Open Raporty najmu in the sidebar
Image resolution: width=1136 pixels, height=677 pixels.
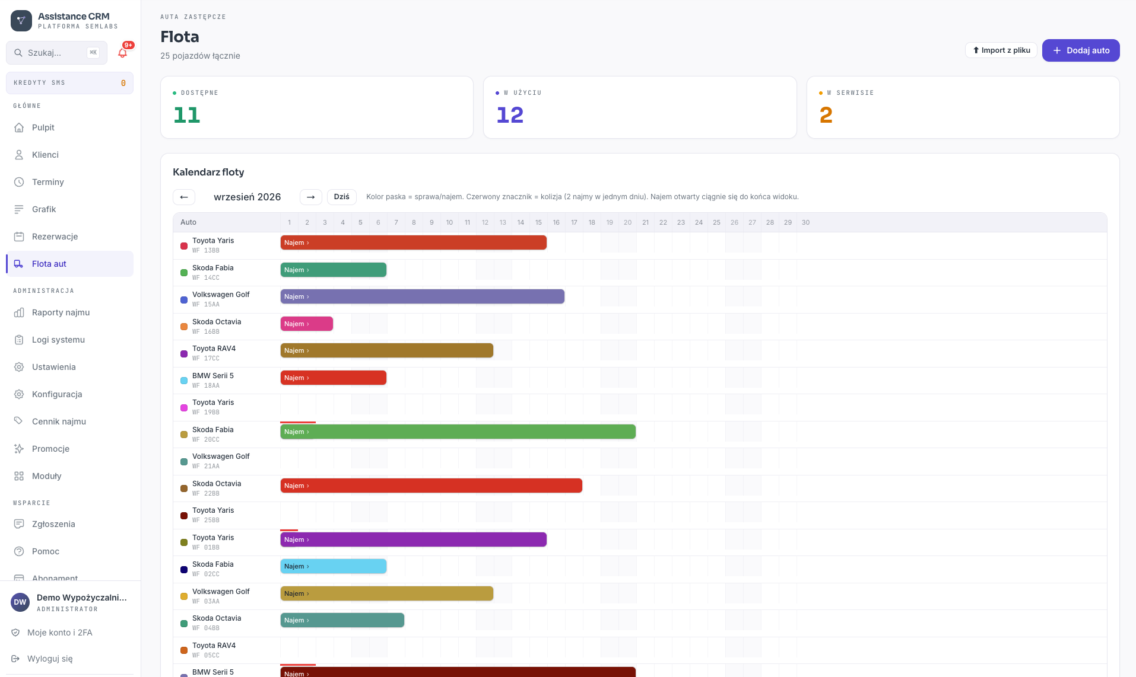pyautogui.click(x=69, y=312)
